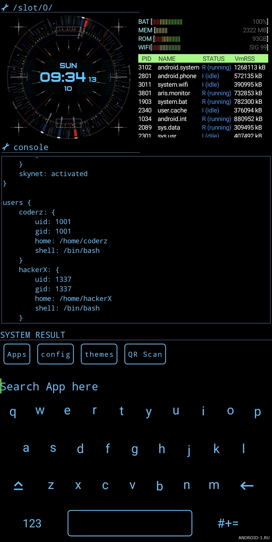Open the themes selector
Image resolution: width=272 pixels, height=542 pixels.
pyautogui.click(x=99, y=354)
